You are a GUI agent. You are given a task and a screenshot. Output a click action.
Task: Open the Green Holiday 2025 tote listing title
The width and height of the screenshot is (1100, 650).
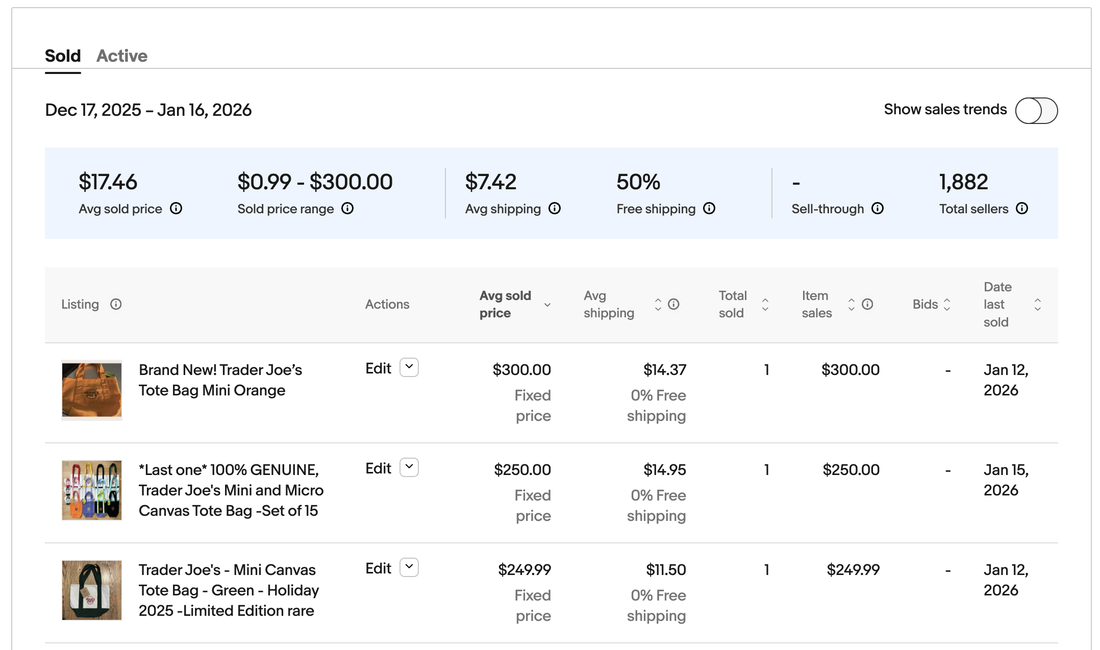228,590
